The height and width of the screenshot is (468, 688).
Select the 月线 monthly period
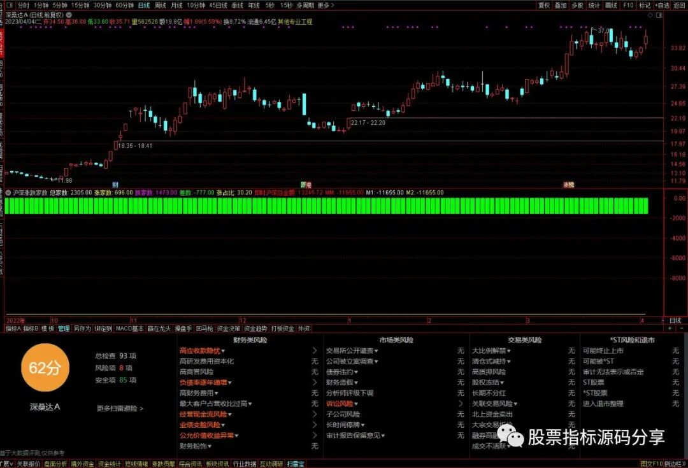pos(176,5)
